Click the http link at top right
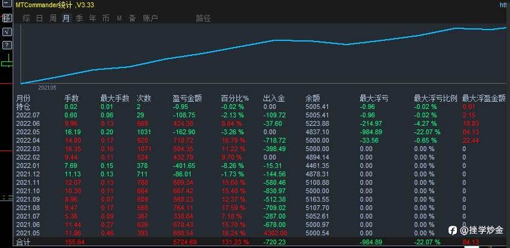The width and height of the screenshot is (510, 248). pyautogui.click(x=505, y=5)
